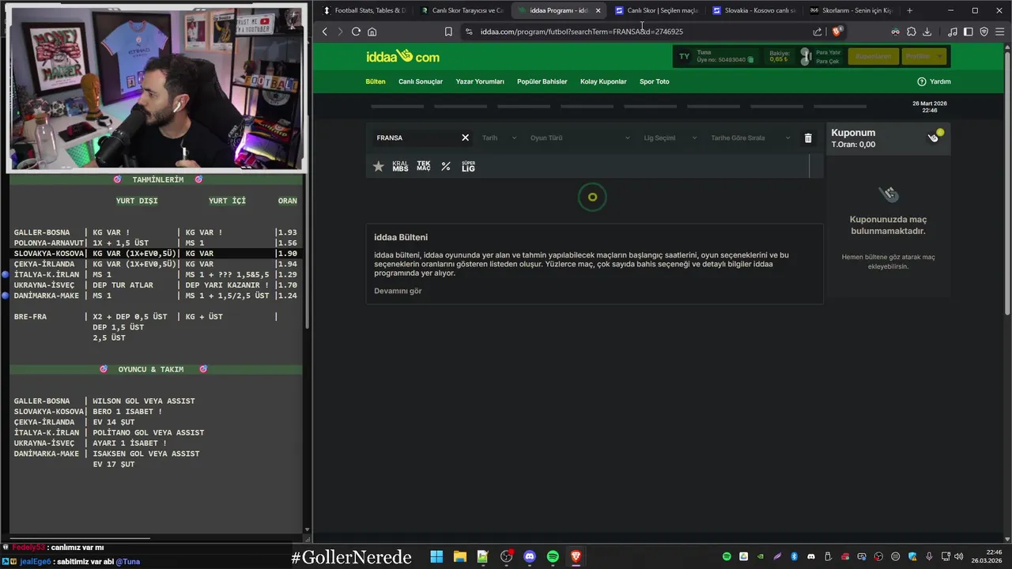
Task: Open Windows Start button
Action: pyautogui.click(x=436, y=556)
